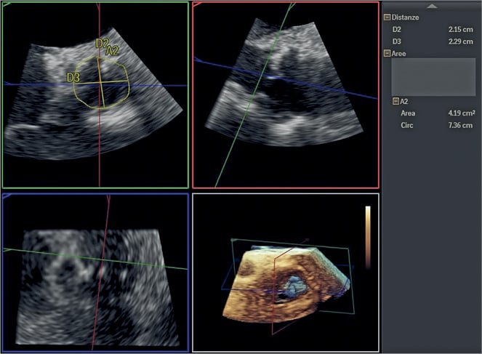482x354 pixels.
Task: Click the D2 label in the green view
Action: 101,44
